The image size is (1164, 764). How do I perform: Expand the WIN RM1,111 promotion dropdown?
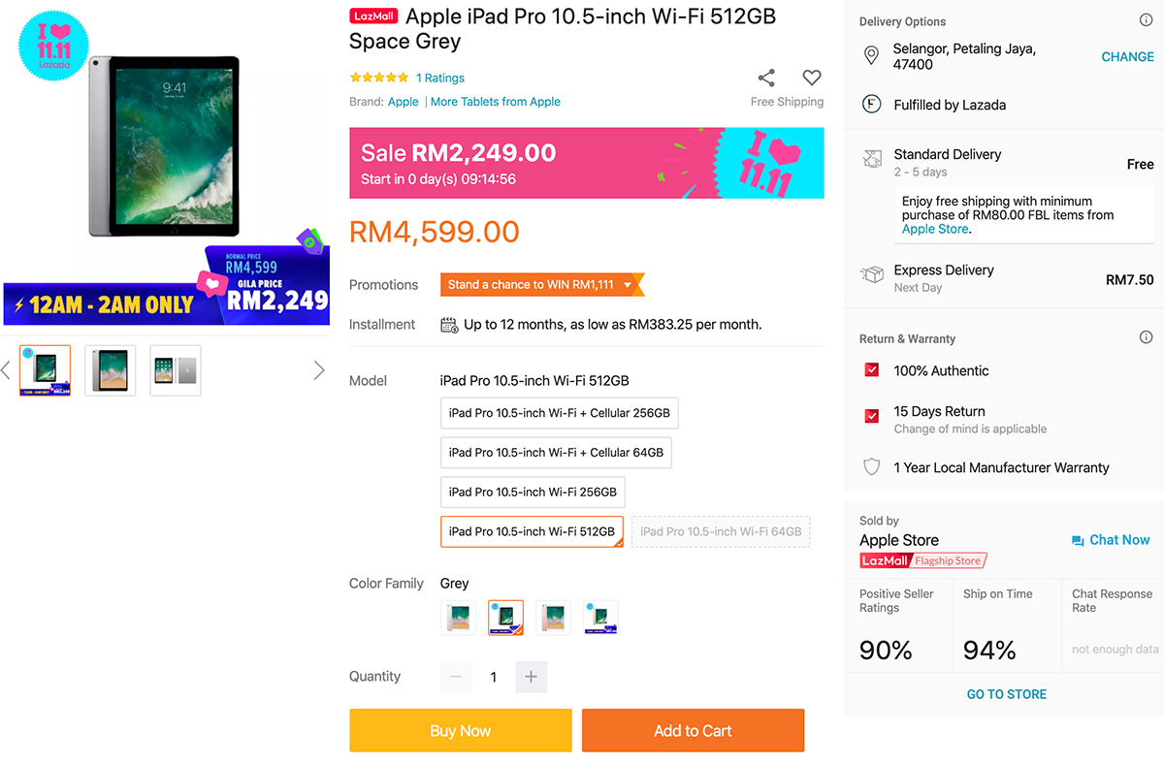tap(629, 285)
